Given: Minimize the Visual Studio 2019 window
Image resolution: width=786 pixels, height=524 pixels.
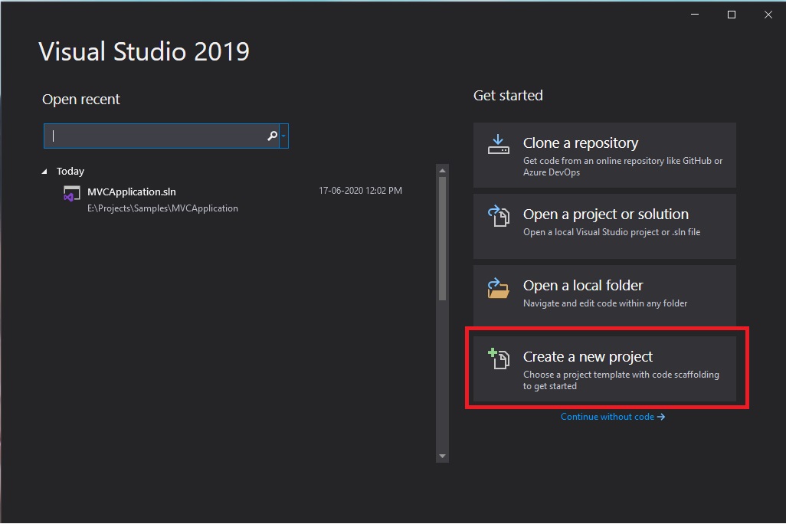Looking at the screenshot, I should pos(695,15).
